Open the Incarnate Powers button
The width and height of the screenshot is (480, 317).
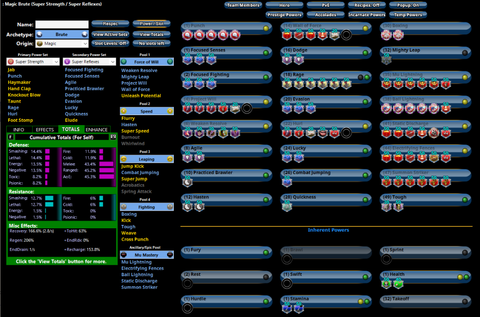[x=366, y=15]
